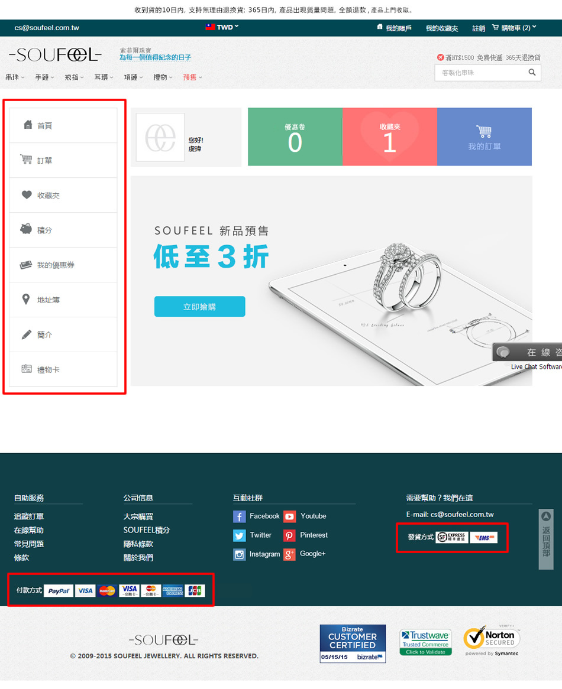Viewport: 562px width, 689px height.
Task: Click the 返回頂部 back-to-top button
Action: (x=546, y=539)
